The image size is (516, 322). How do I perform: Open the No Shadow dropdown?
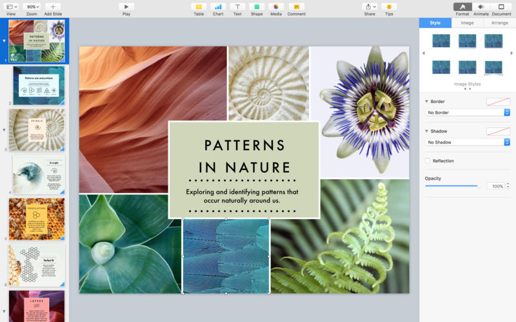tap(468, 142)
